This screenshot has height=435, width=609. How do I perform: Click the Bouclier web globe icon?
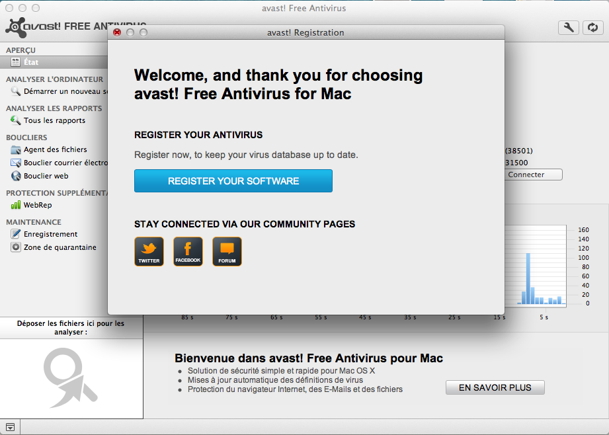point(16,176)
